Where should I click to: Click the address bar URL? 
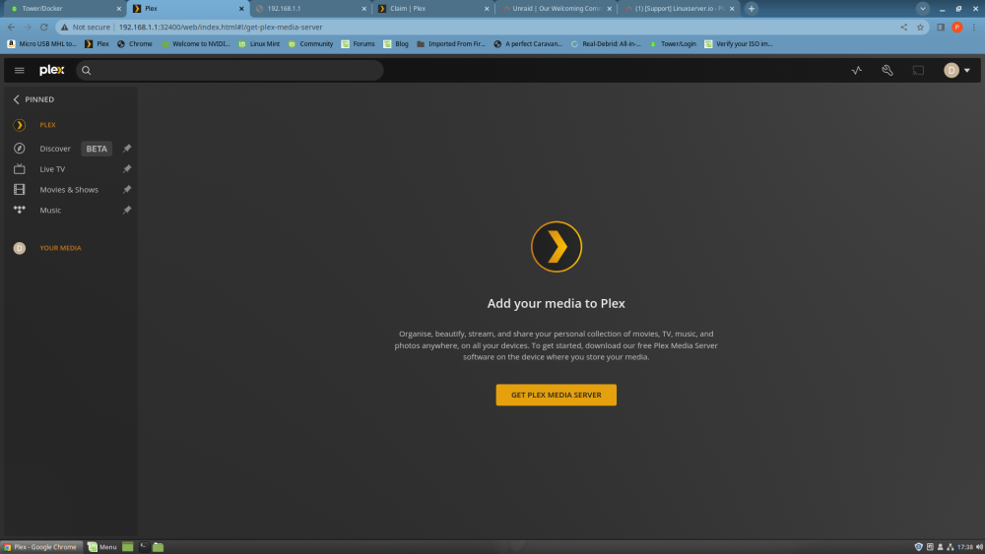click(x=221, y=27)
